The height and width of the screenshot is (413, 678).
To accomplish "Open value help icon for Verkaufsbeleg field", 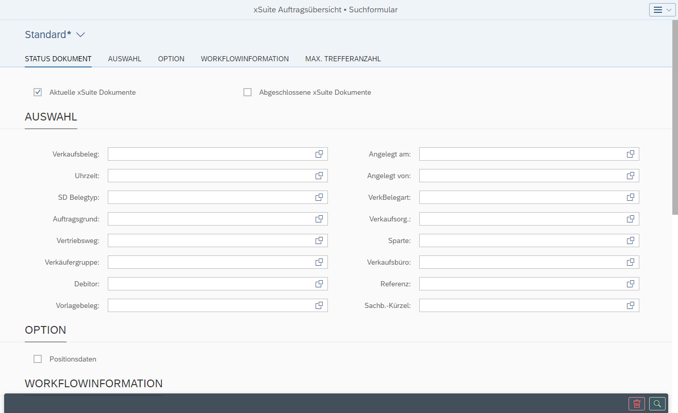I will coord(319,154).
